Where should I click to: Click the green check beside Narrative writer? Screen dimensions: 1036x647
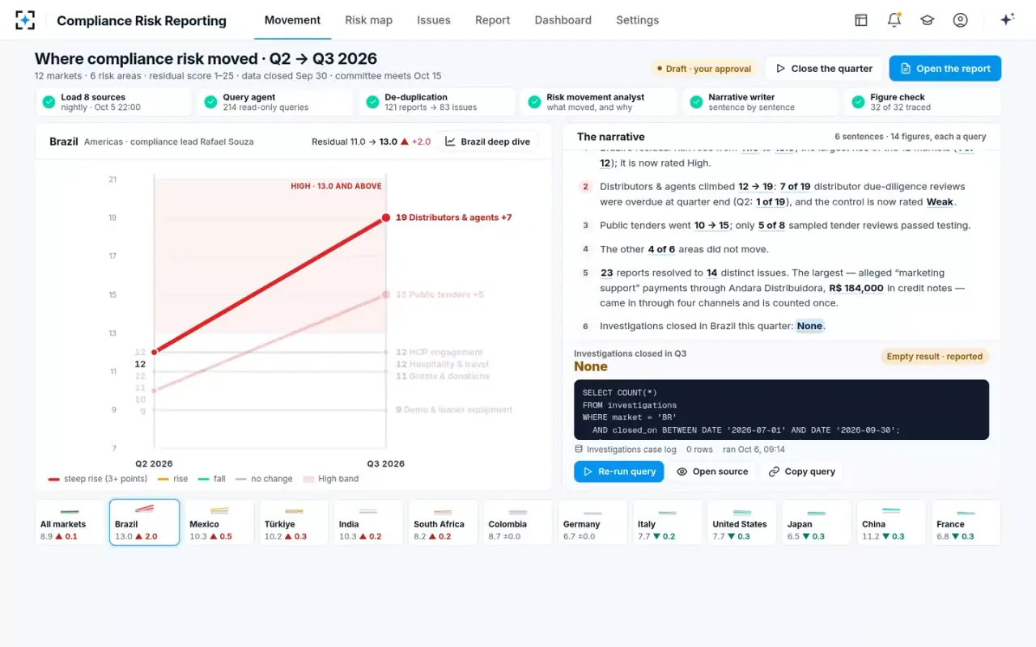click(696, 102)
